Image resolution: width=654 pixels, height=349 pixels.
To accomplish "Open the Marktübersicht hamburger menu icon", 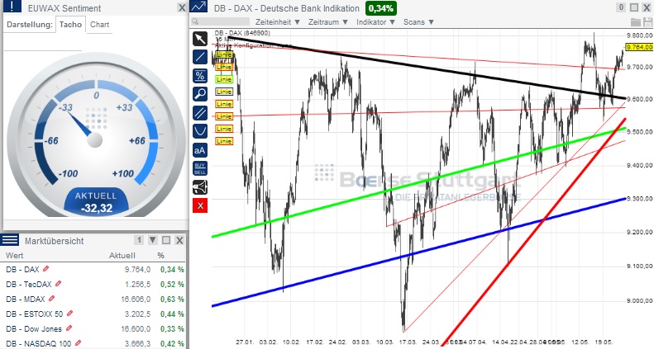I will (x=10, y=240).
